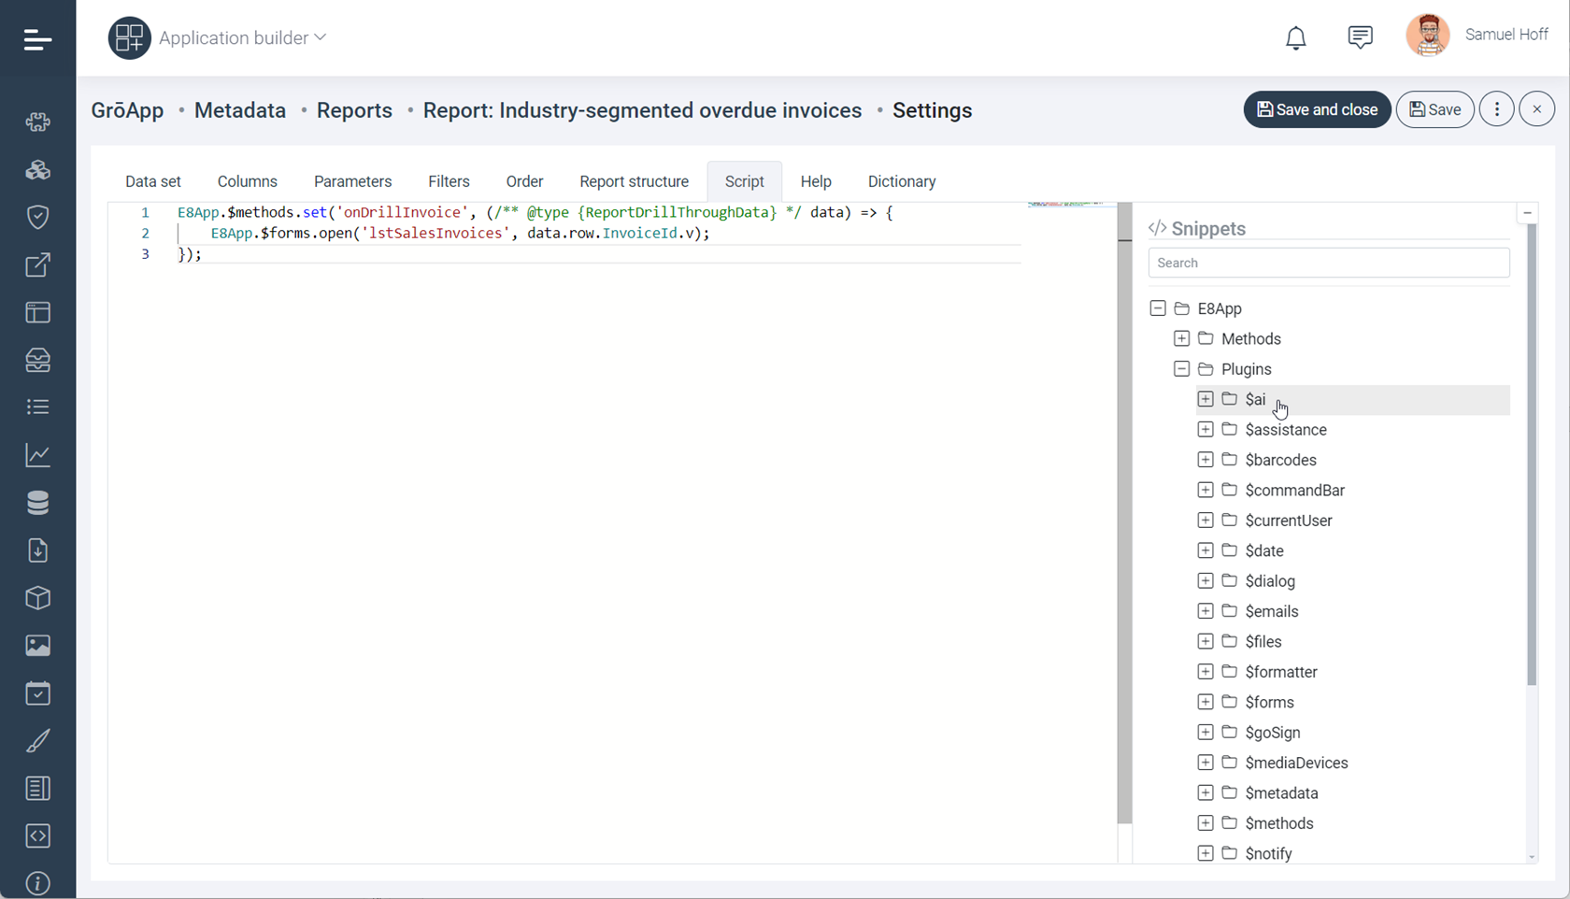Viewport: 1570px width, 899px height.
Task: Open the Dictionary tab
Action: coord(901,181)
